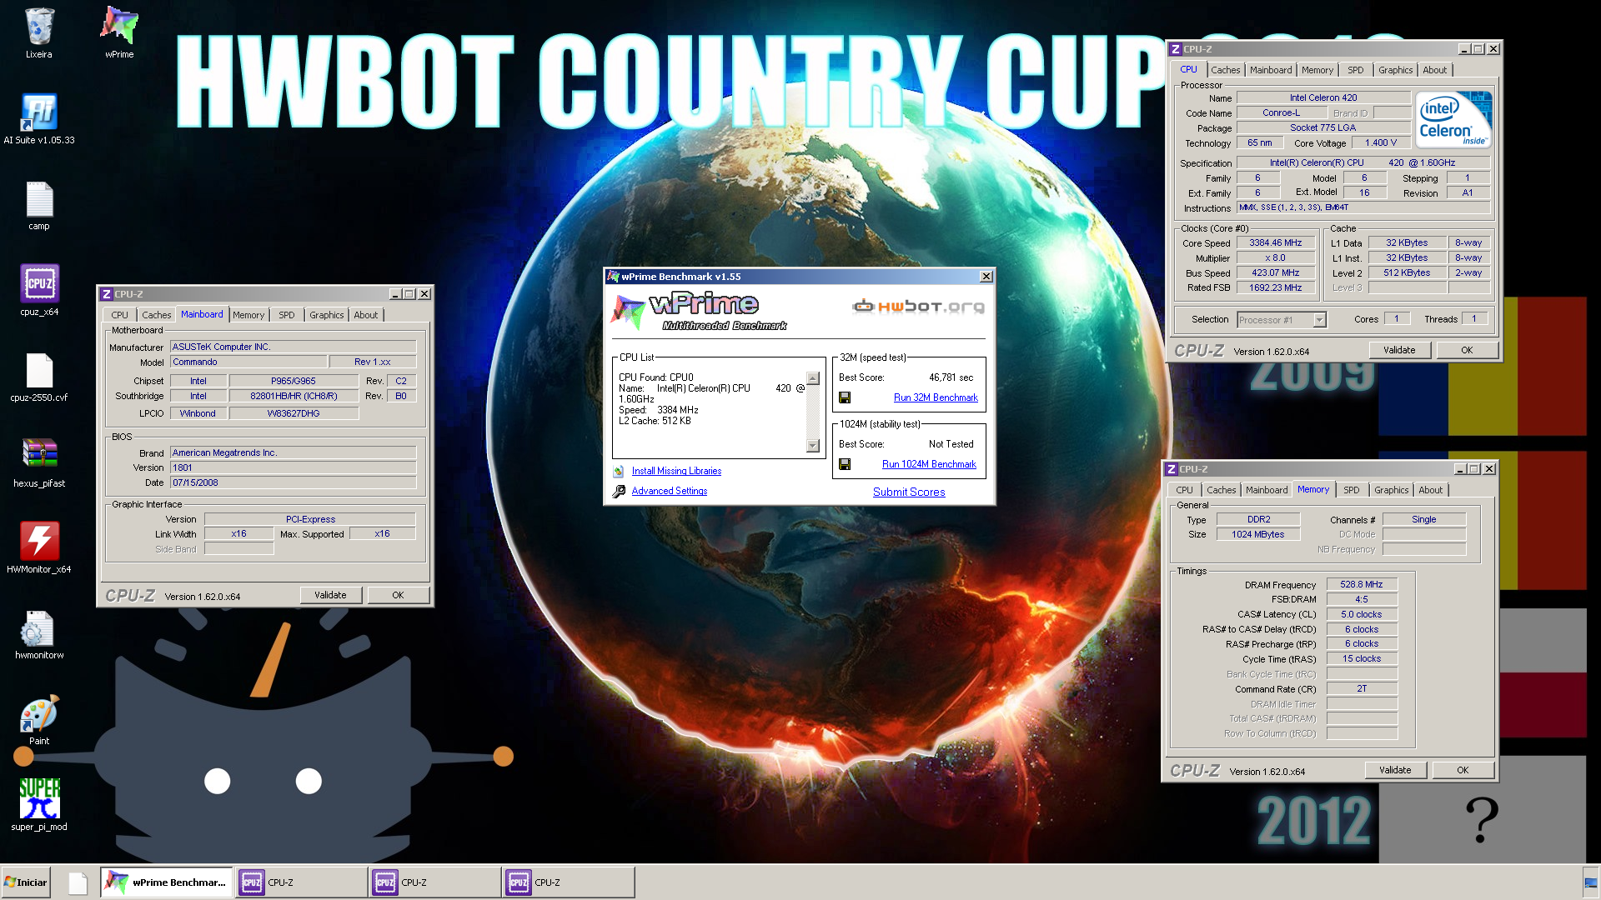Switch to Mainboard tab in top CPU-Z window
Viewport: 1601px width, 900px height.
point(1270,70)
